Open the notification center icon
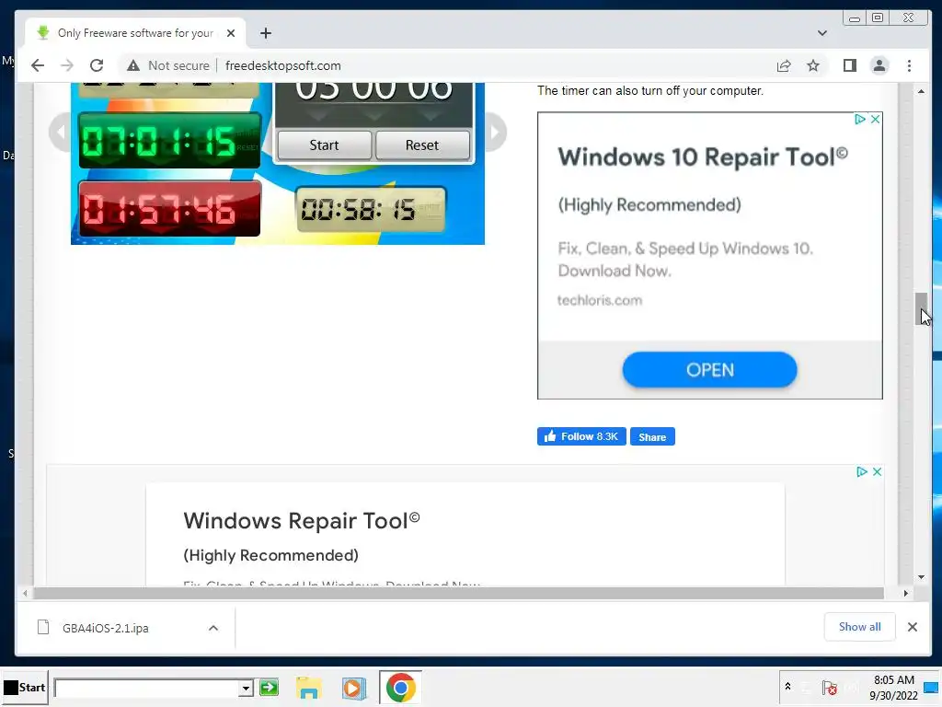Image resolution: width=942 pixels, height=707 pixels. [x=932, y=687]
